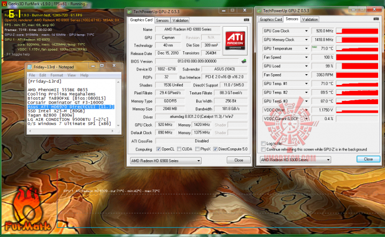The height and width of the screenshot is (237, 385).
Task: Click the FurMark flame logo
Action: coord(27,210)
